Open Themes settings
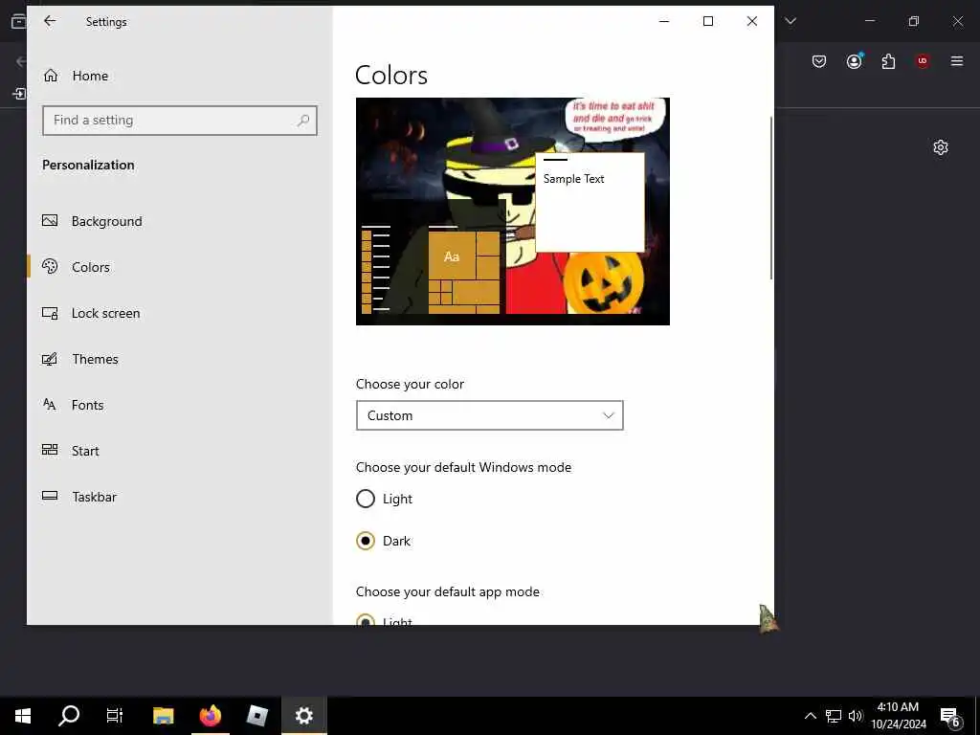Viewport: 980px width, 735px height. pos(180,359)
